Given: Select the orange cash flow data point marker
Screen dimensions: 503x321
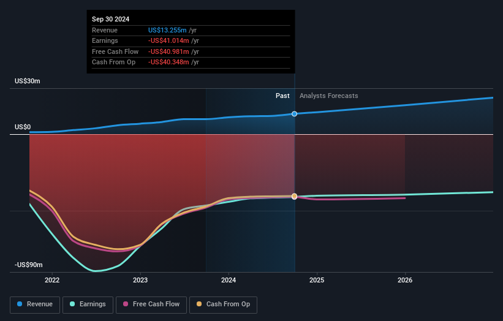Looking at the screenshot, I should 294,196.
